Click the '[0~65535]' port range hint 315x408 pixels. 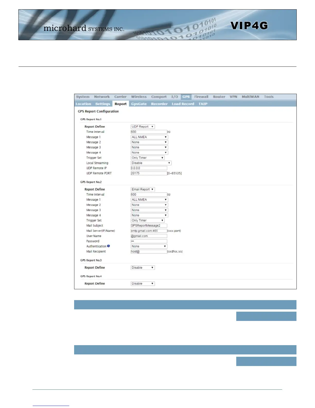(174, 173)
